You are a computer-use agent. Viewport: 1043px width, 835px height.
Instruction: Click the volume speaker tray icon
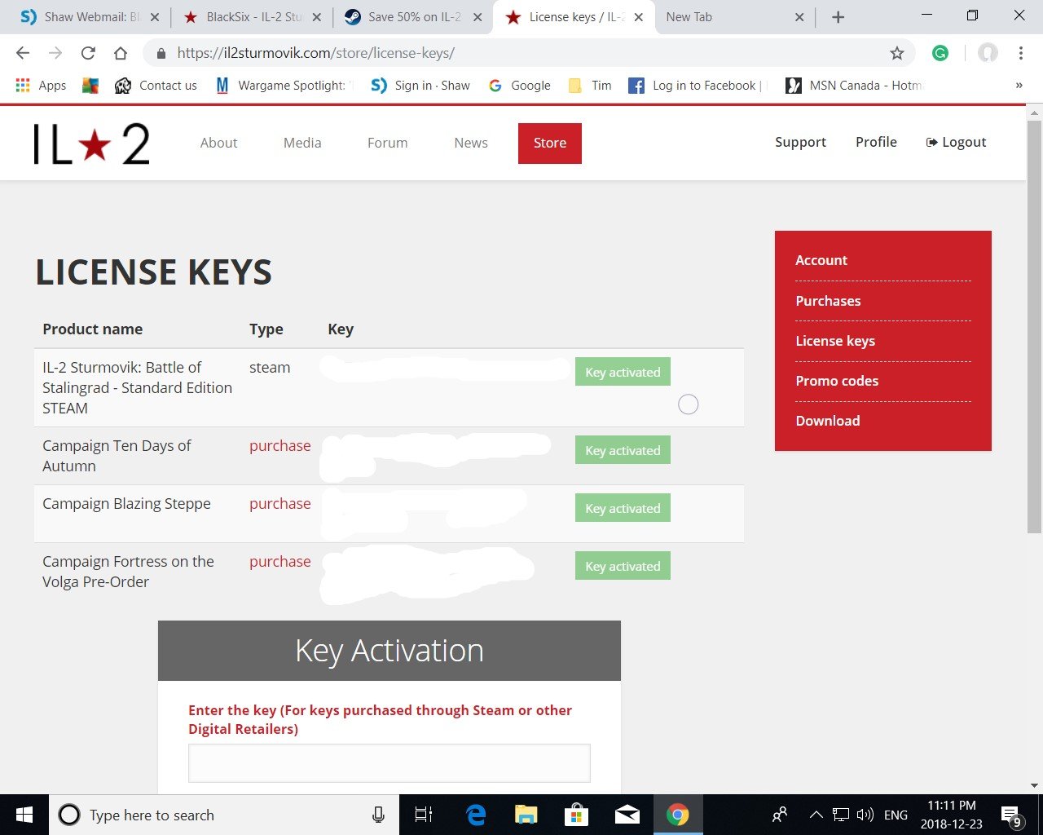coord(865,815)
